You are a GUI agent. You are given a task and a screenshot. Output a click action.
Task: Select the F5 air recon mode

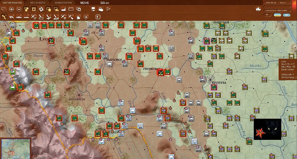pyautogui.click(x=34, y=17)
